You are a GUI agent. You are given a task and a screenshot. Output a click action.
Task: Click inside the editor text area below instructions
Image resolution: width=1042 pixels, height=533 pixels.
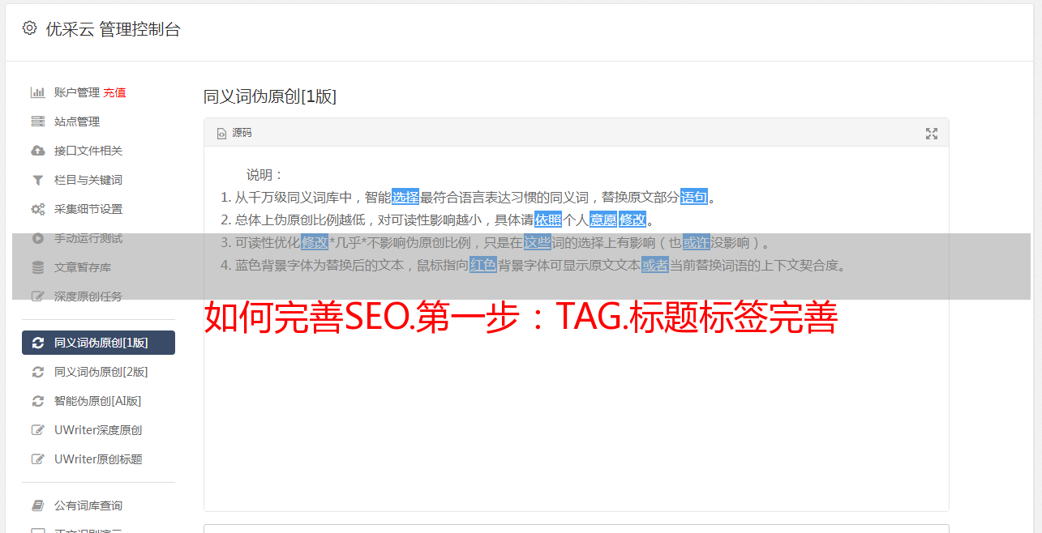tap(576, 421)
